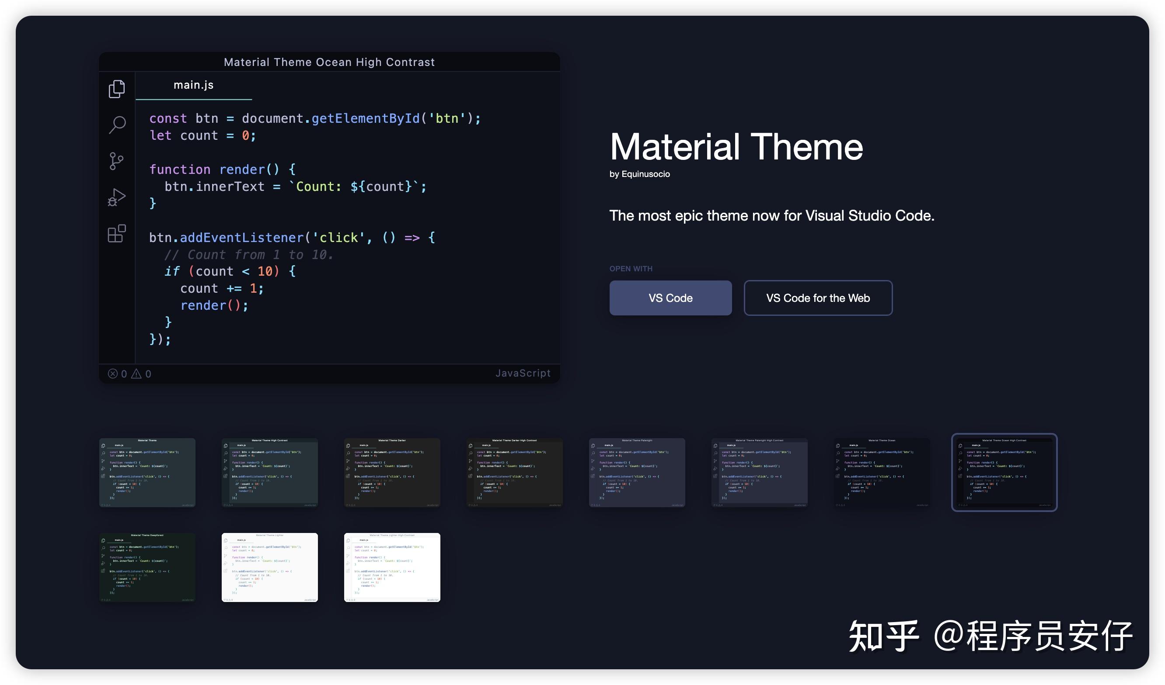
Task: Select the Material Theme Palenight thumbnail
Action: (637, 472)
